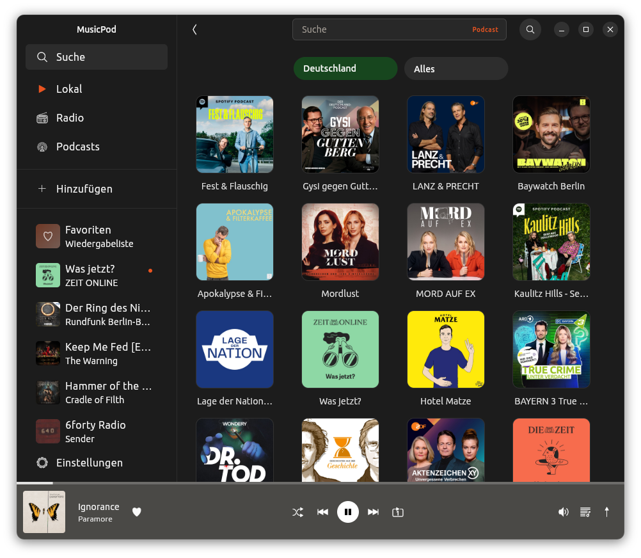Toggle shuffle playback
This screenshot has height=558, width=641.
tap(298, 512)
